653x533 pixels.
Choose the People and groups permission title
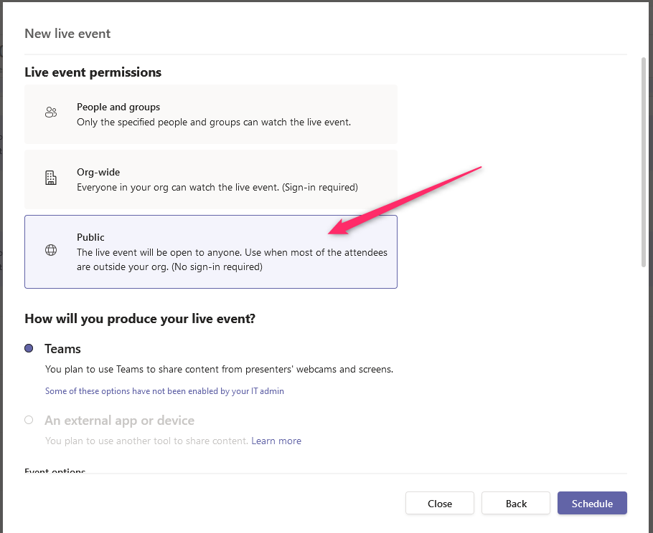[x=118, y=107]
